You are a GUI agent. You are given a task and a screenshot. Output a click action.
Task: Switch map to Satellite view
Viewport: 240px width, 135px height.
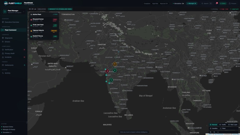(214, 128)
